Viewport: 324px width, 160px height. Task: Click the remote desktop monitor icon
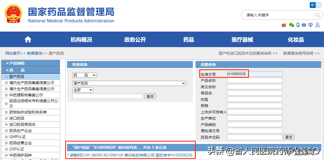pyautogui.click(x=310, y=25)
